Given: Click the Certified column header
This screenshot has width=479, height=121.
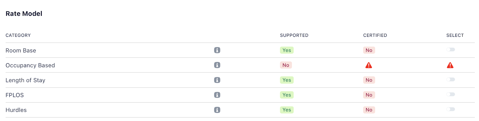Looking at the screenshot, I should pyautogui.click(x=375, y=35).
